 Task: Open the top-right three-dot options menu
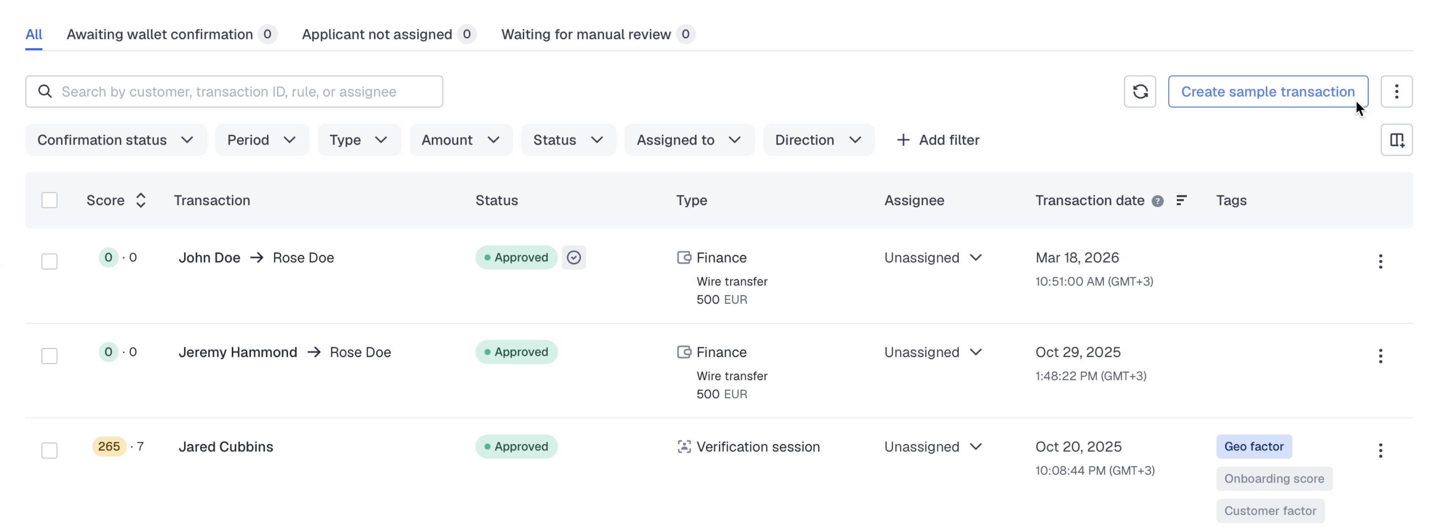[1396, 91]
